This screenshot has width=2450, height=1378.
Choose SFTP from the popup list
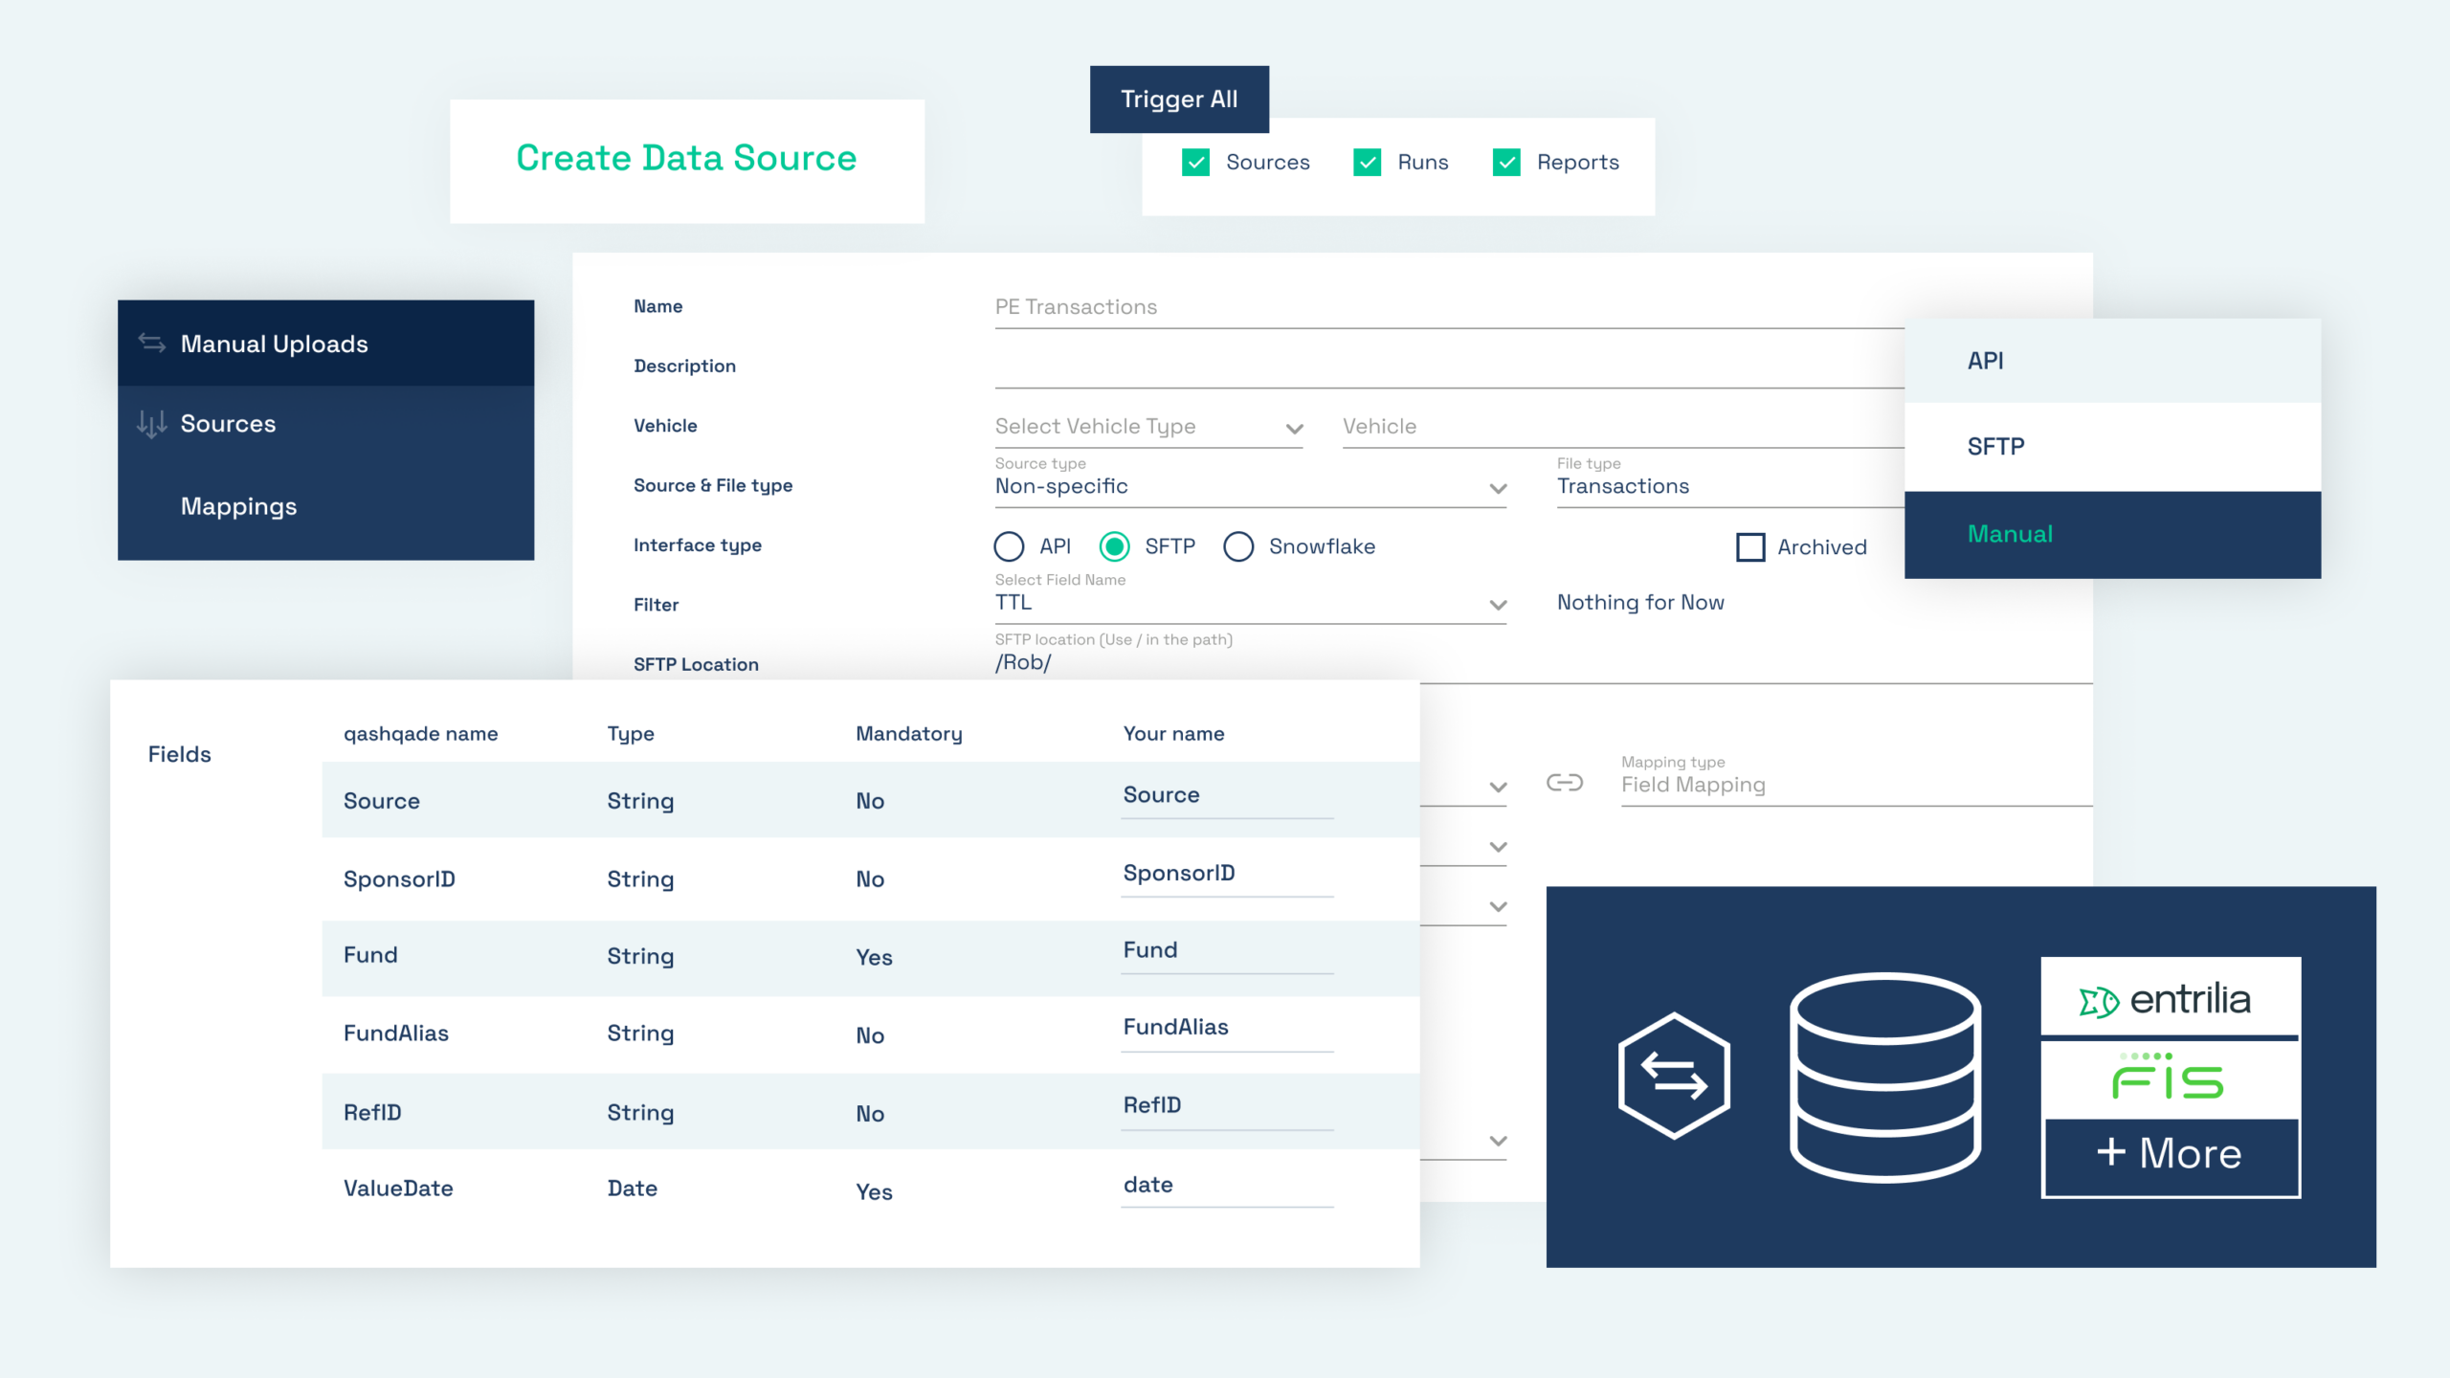2112,447
